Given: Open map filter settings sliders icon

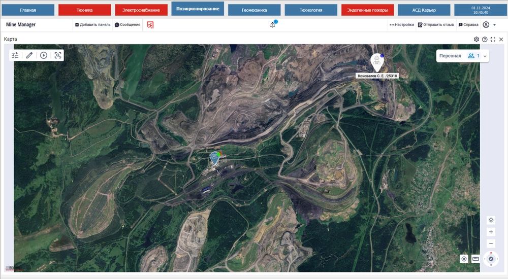Looking at the screenshot, I should [15, 55].
